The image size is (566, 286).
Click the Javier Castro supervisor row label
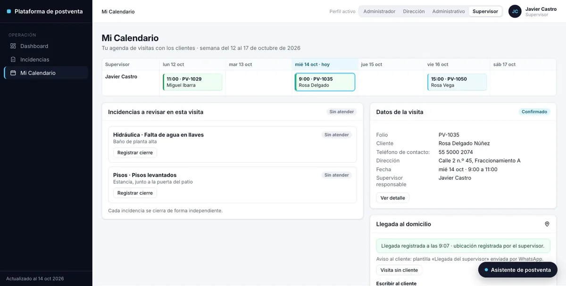coord(121,77)
